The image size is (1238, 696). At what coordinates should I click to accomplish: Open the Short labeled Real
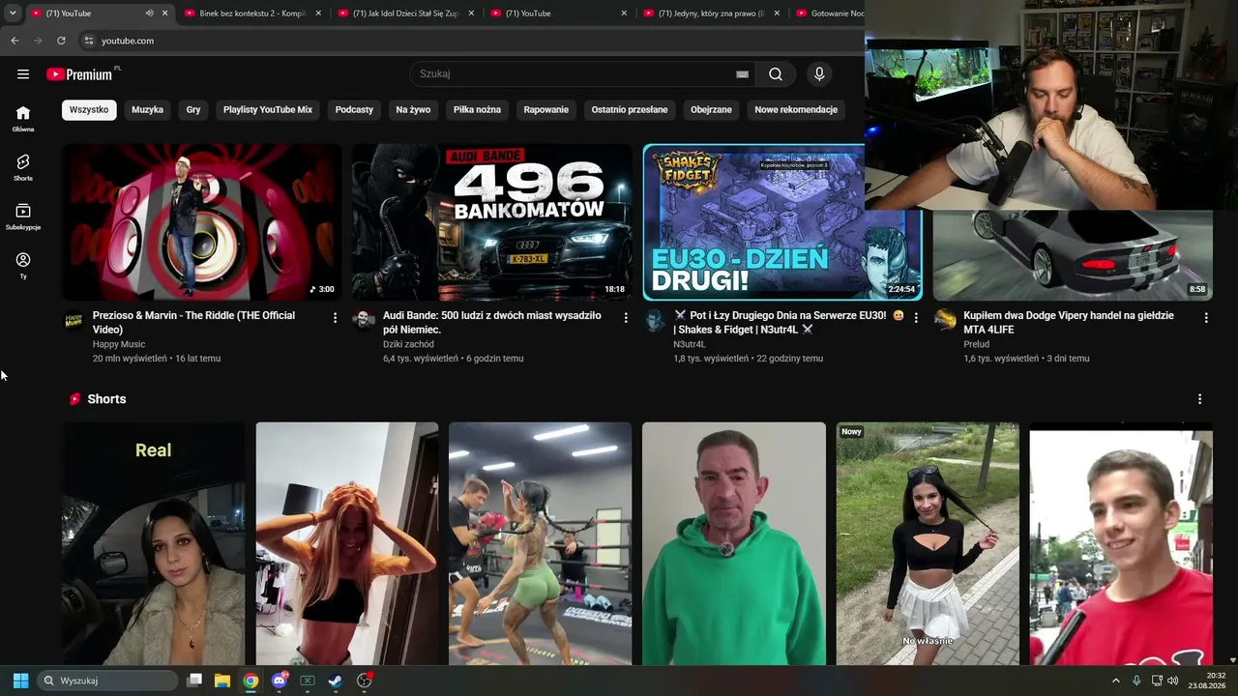154,543
